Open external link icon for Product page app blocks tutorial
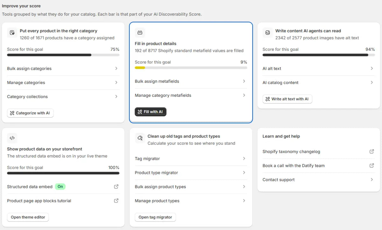This screenshot has width=382, height=230. click(x=116, y=201)
